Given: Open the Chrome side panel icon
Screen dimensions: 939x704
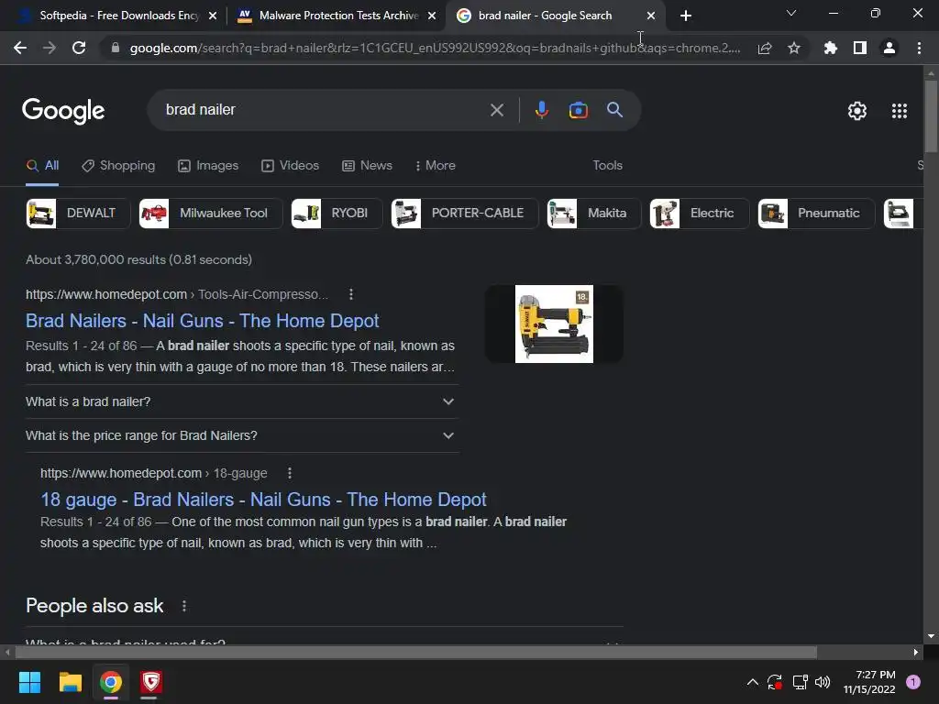Looking at the screenshot, I should coord(860,48).
